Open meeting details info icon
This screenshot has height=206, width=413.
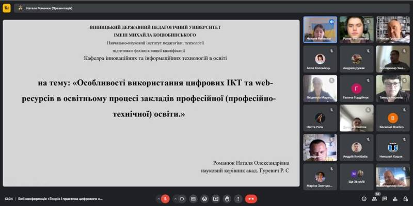click(x=364, y=199)
